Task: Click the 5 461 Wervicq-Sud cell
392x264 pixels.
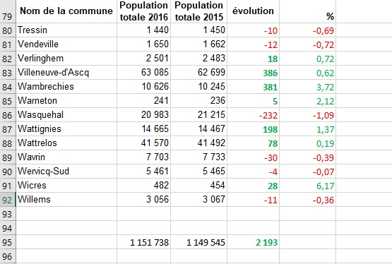Action: [x=144, y=172]
